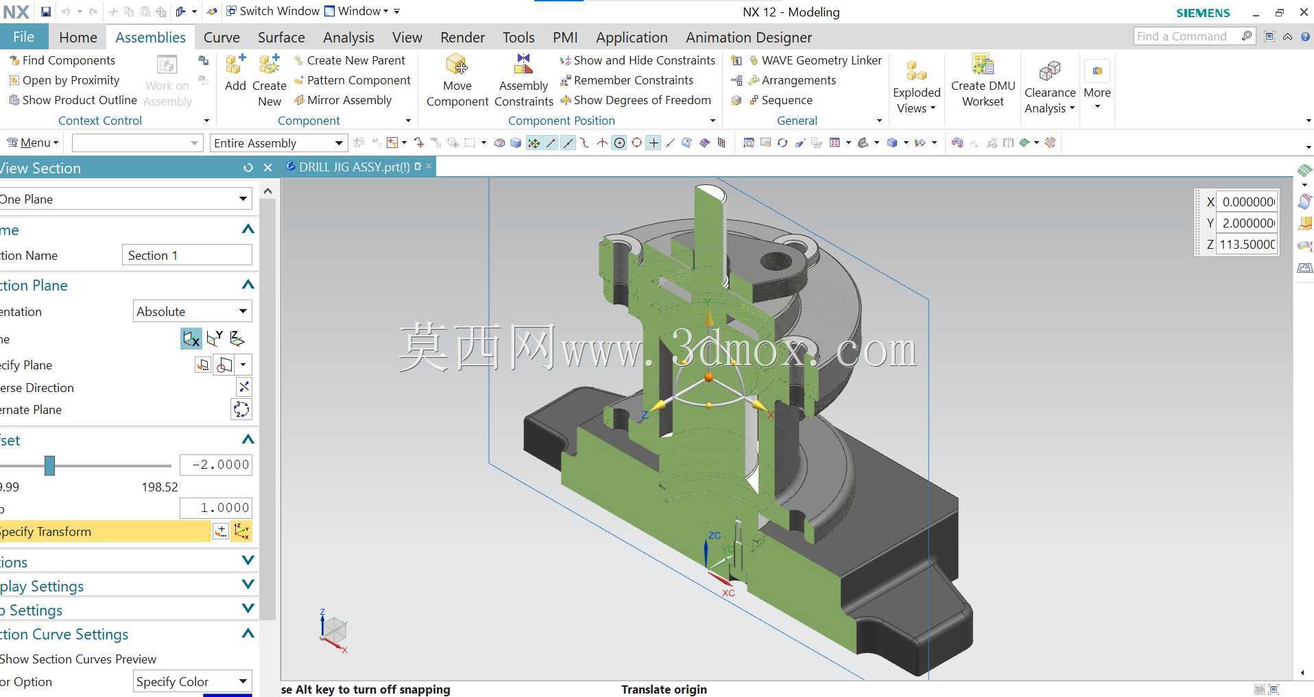
Task: Click the Create New Parent icon
Action: point(298,60)
